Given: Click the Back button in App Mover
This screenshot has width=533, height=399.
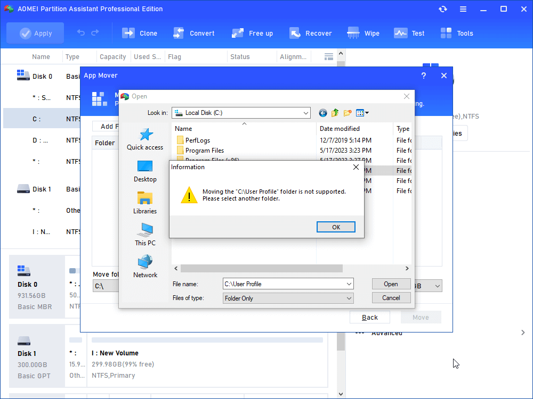Looking at the screenshot, I should 369,317.
